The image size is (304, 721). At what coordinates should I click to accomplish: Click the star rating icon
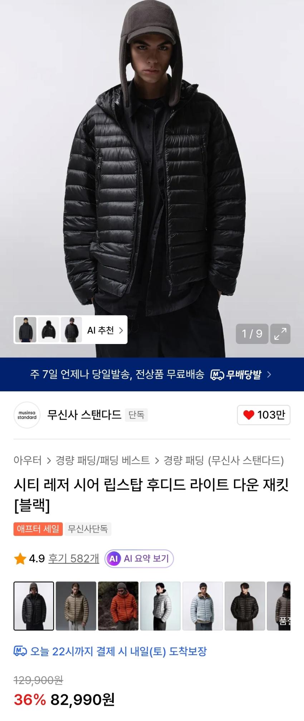point(20,558)
